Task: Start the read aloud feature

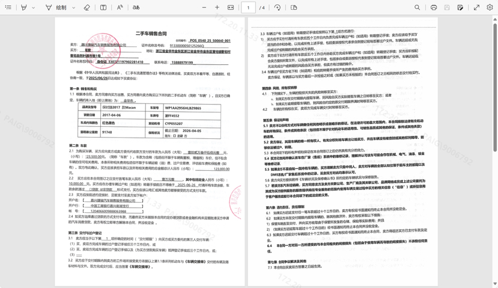Action: click(x=120, y=8)
